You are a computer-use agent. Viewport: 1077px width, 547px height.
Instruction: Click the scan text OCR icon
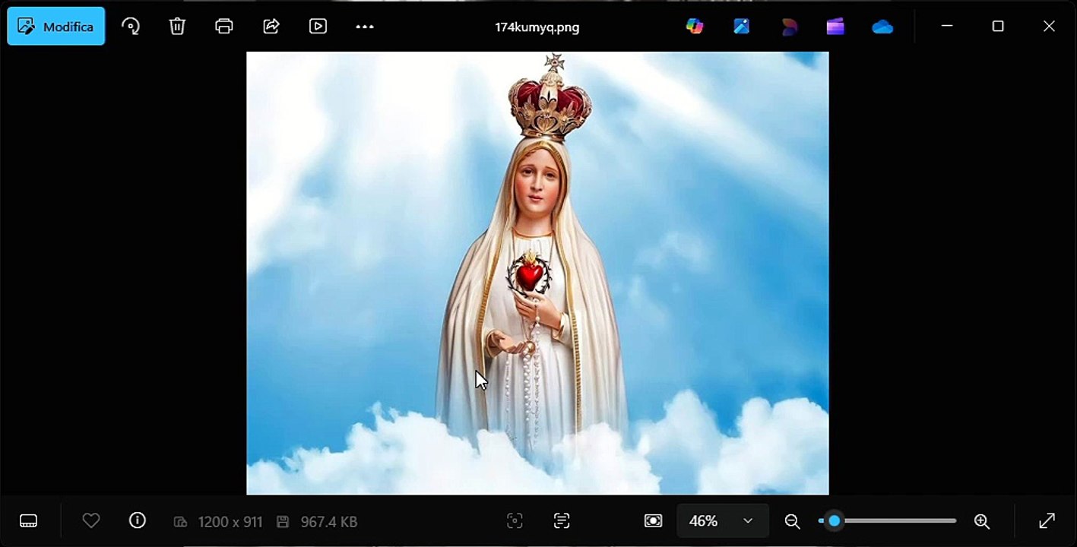point(562,521)
